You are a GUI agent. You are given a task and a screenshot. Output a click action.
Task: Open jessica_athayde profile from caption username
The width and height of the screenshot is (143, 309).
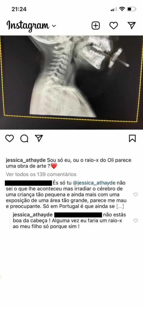(x=26, y=160)
